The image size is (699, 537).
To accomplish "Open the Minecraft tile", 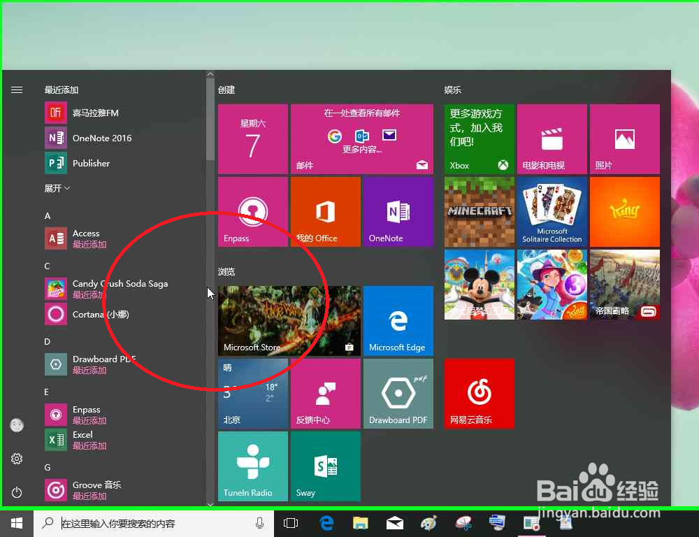I will coord(480,212).
